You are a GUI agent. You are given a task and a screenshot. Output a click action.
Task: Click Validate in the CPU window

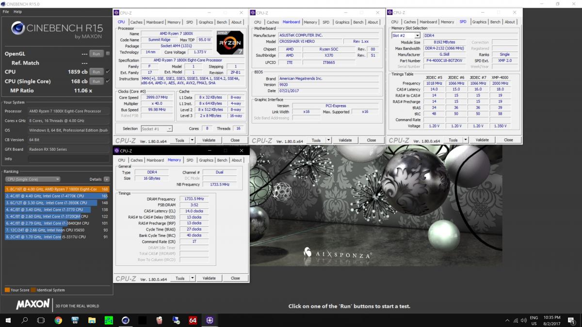(209, 140)
